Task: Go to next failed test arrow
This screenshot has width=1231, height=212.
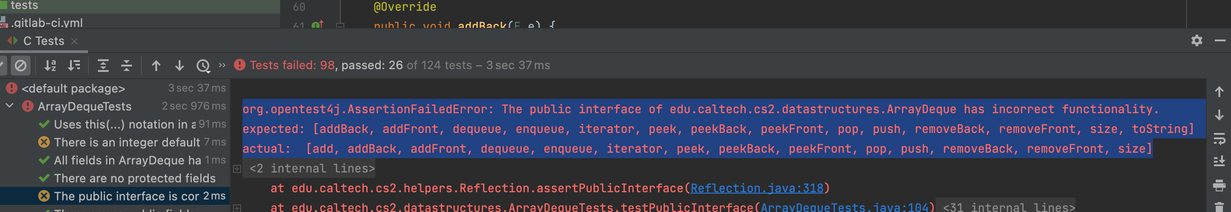Action: click(x=179, y=66)
